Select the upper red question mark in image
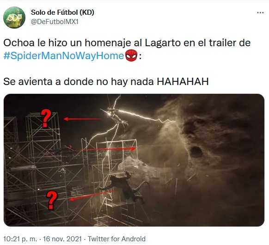 (x=46, y=118)
